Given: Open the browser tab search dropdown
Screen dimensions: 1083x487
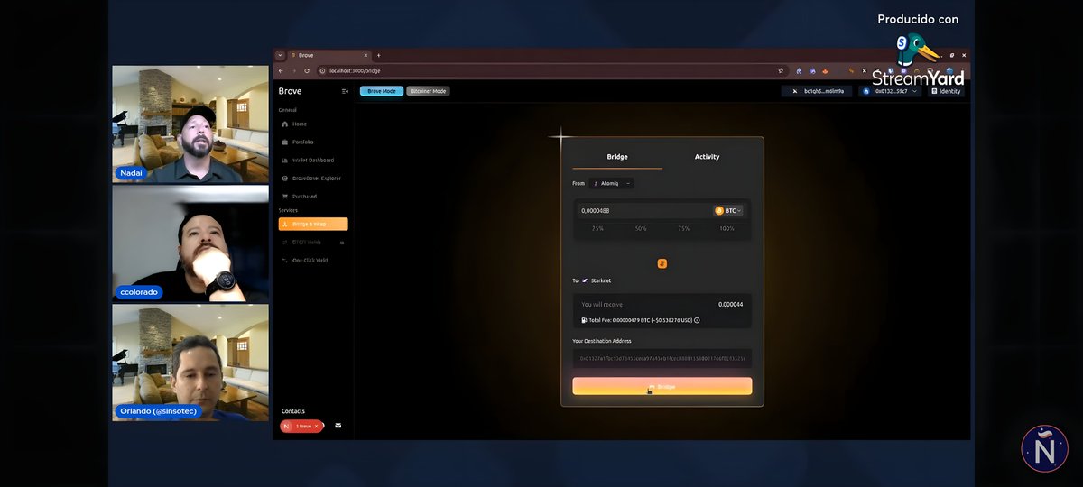Looking at the screenshot, I should click(280, 55).
